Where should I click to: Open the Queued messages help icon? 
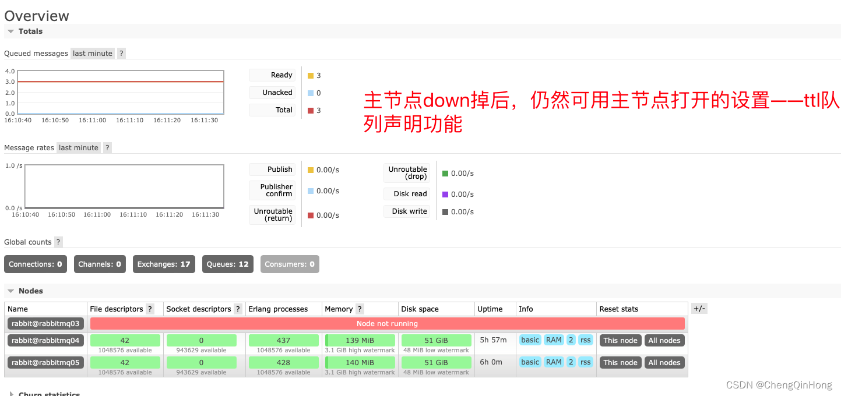121,53
